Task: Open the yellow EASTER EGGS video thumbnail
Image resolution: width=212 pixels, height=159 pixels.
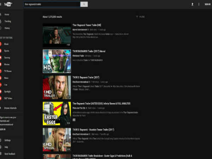Action: pyautogui.click(x=57, y=113)
